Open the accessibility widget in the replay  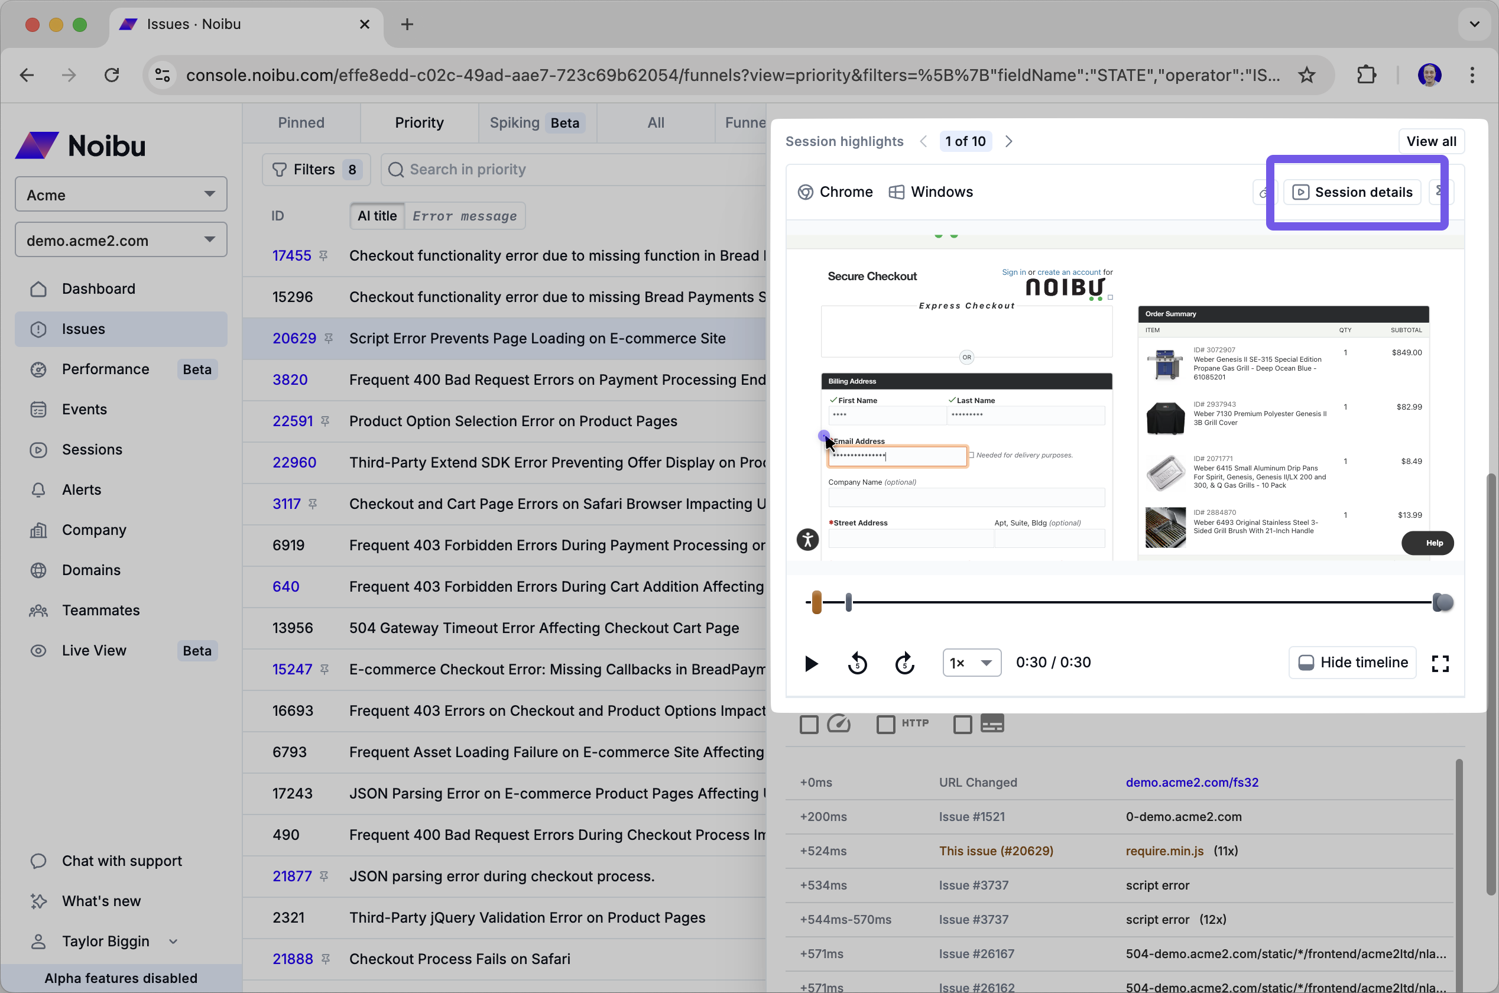coord(807,540)
